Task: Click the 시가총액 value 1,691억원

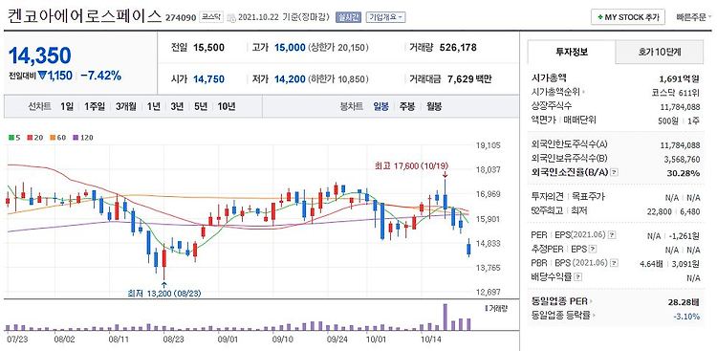Action: pyautogui.click(x=680, y=78)
